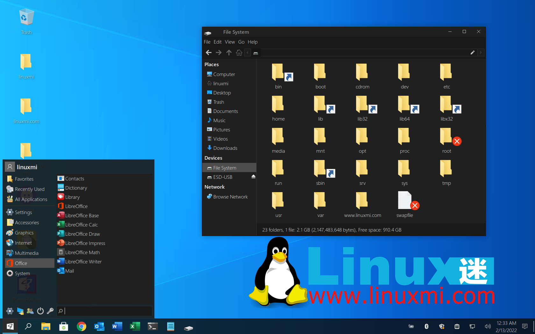The height and width of the screenshot is (334, 535).
Task: Open the Go menu
Action: point(241,42)
